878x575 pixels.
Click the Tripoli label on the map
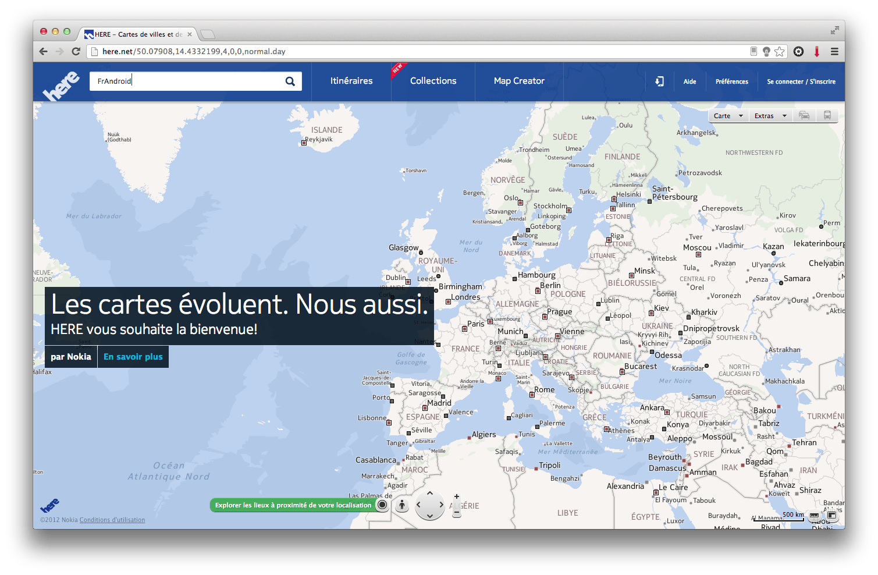[550, 465]
